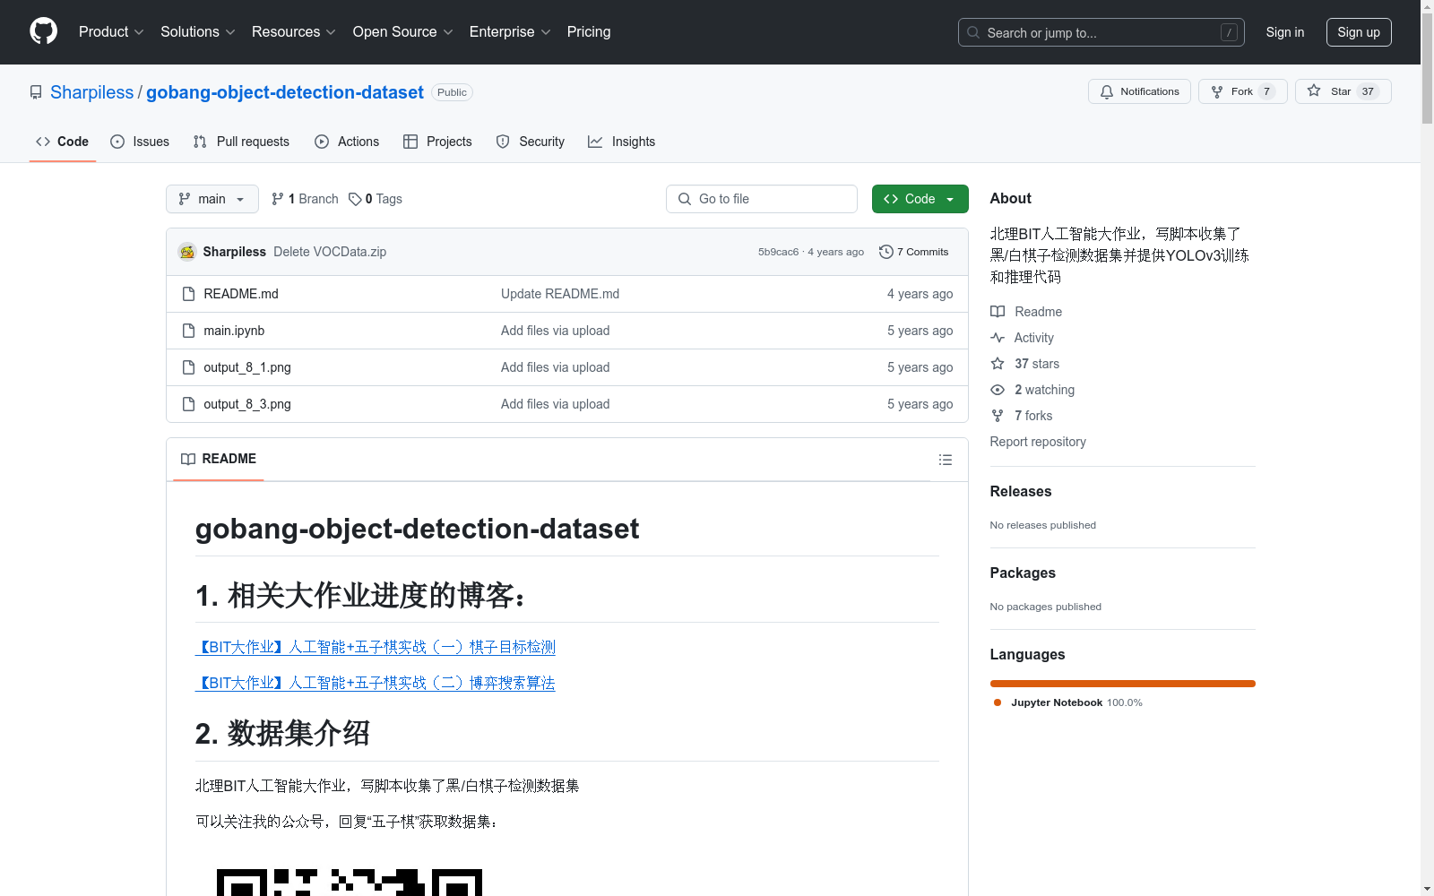Select the Code tab
Image resolution: width=1434 pixels, height=896 pixels.
(x=62, y=142)
